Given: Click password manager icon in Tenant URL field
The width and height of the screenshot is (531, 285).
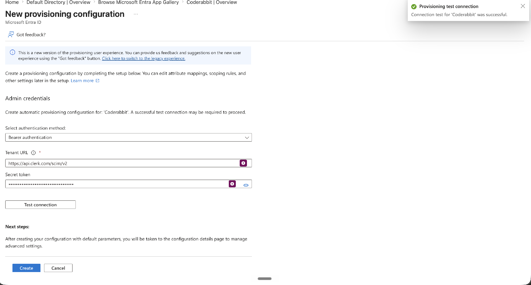Looking at the screenshot, I should [x=243, y=163].
